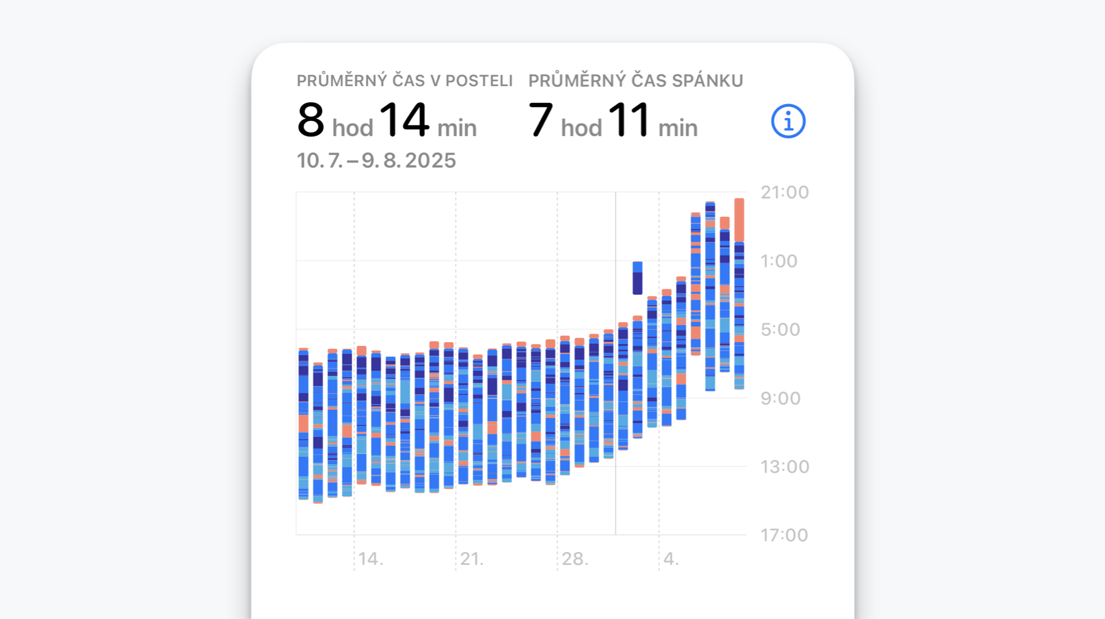Viewport: 1105px width, 619px height.
Task: Click the 4. date label on x-axis
Action: pyautogui.click(x=671, y=559)
